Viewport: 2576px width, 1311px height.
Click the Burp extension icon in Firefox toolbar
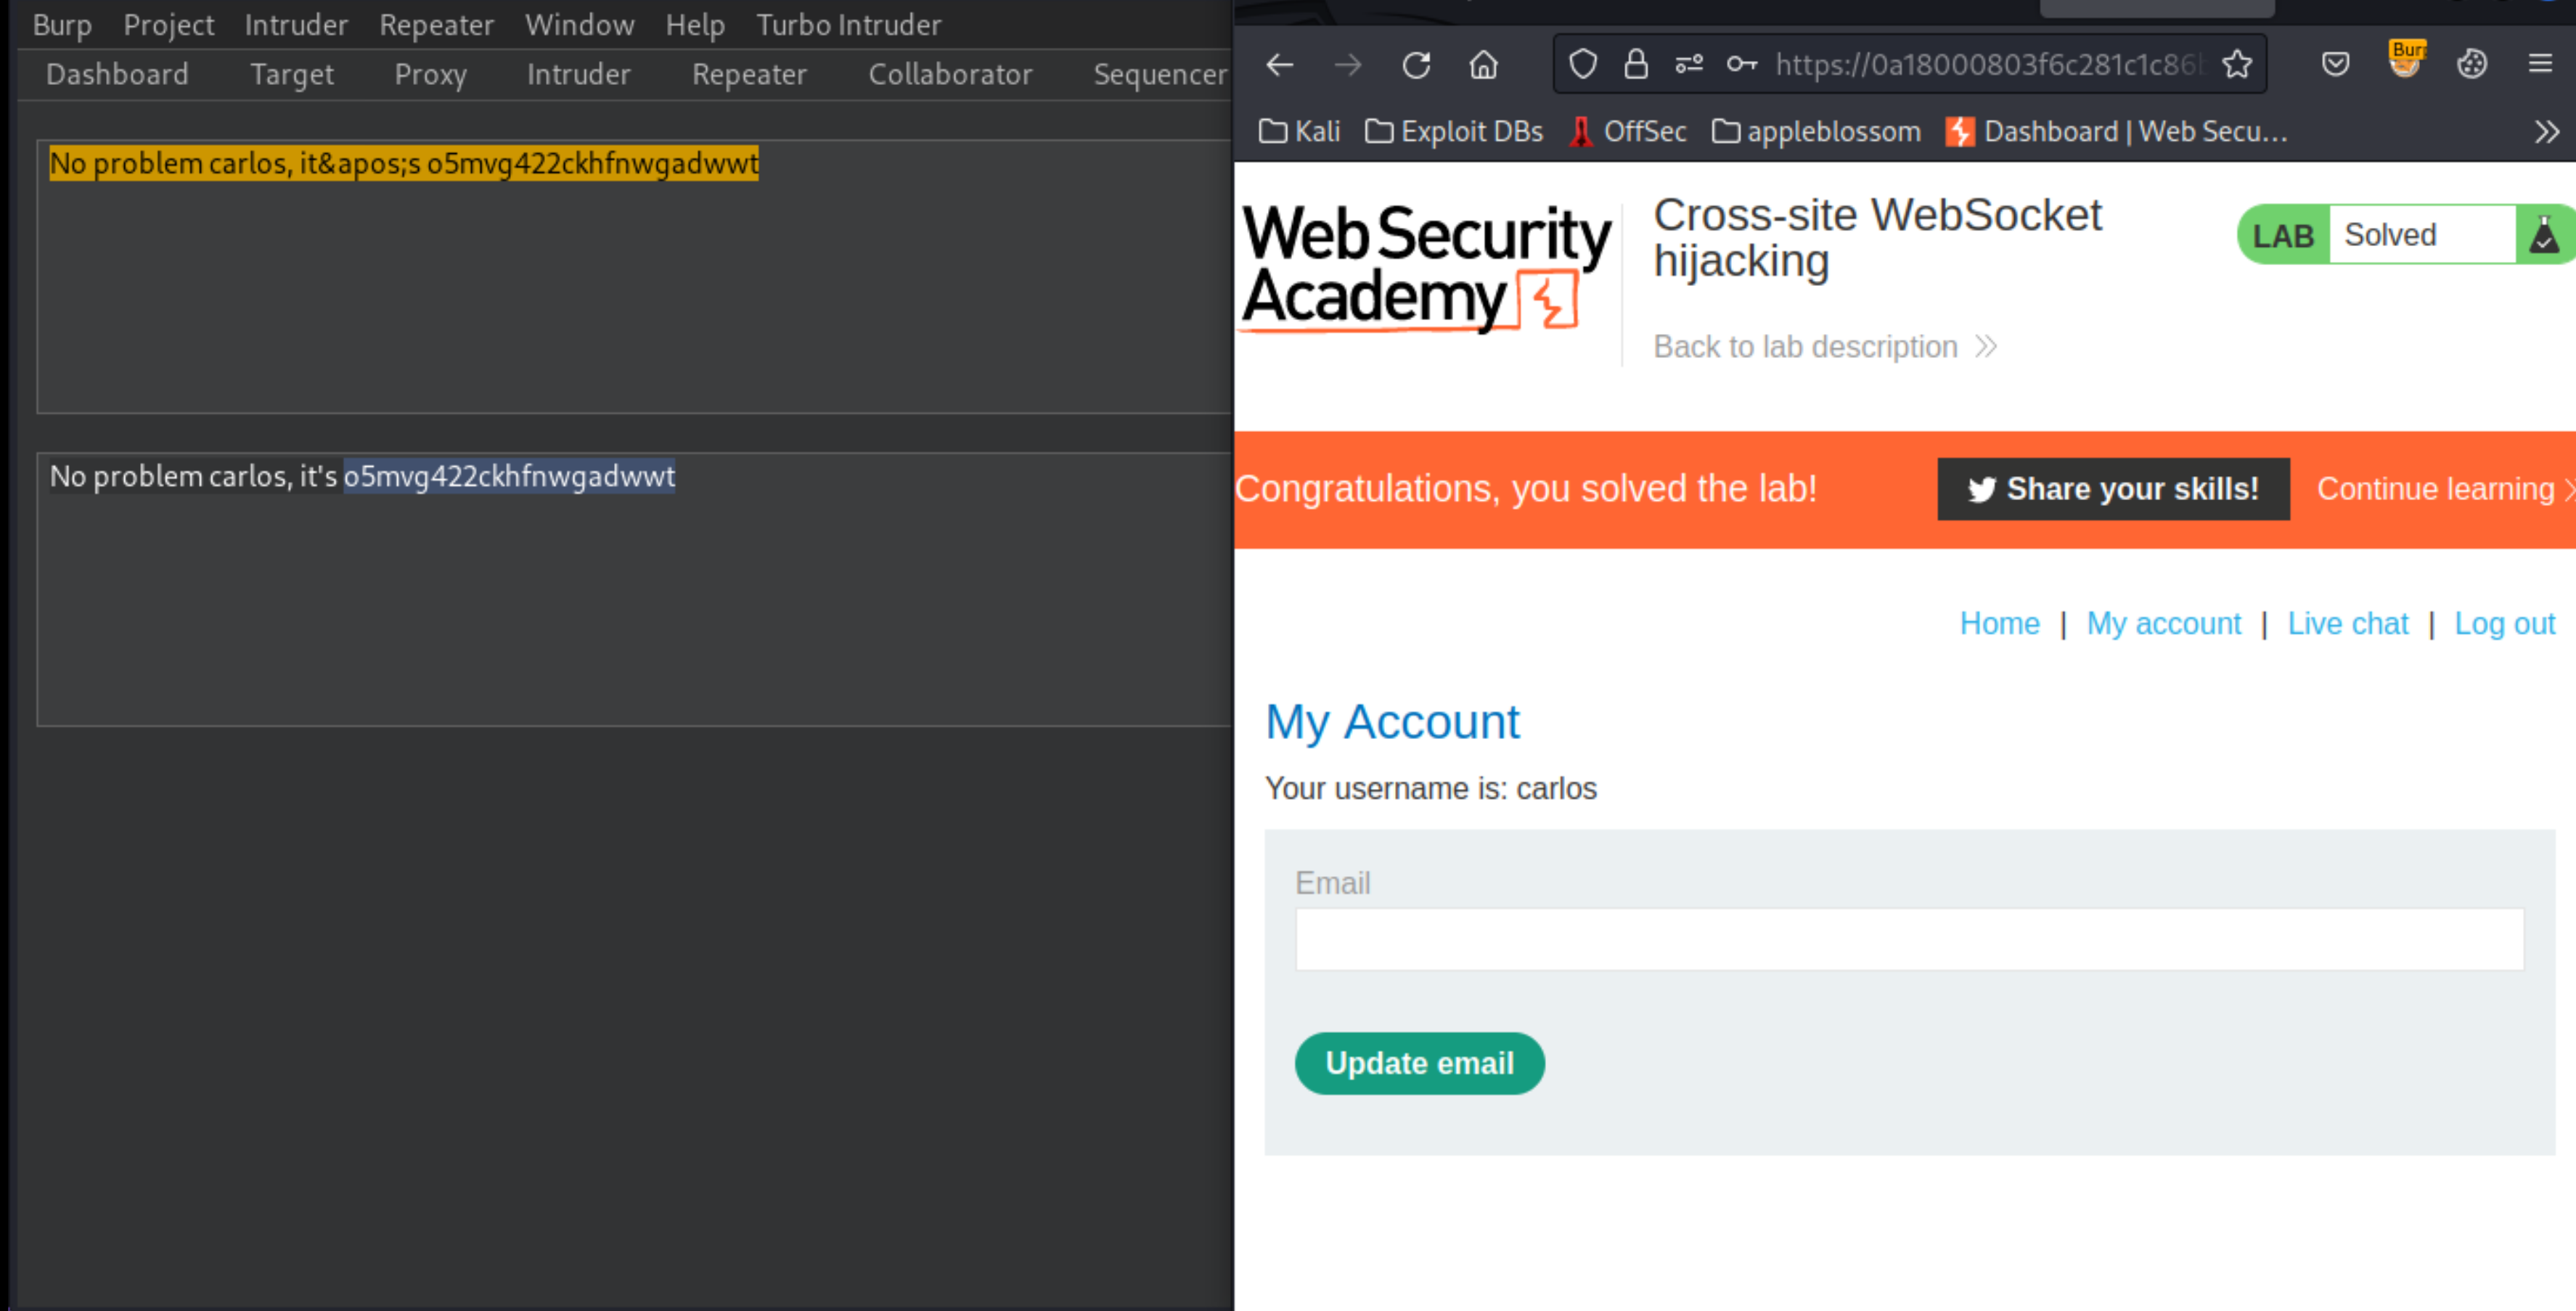point(2406,60)
